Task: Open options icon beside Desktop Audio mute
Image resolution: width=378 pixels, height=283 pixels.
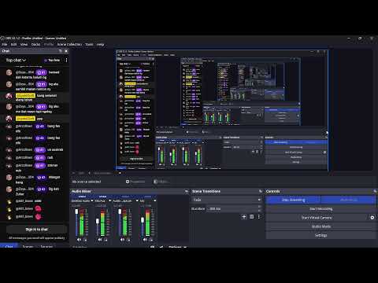Action: [85, 240]
